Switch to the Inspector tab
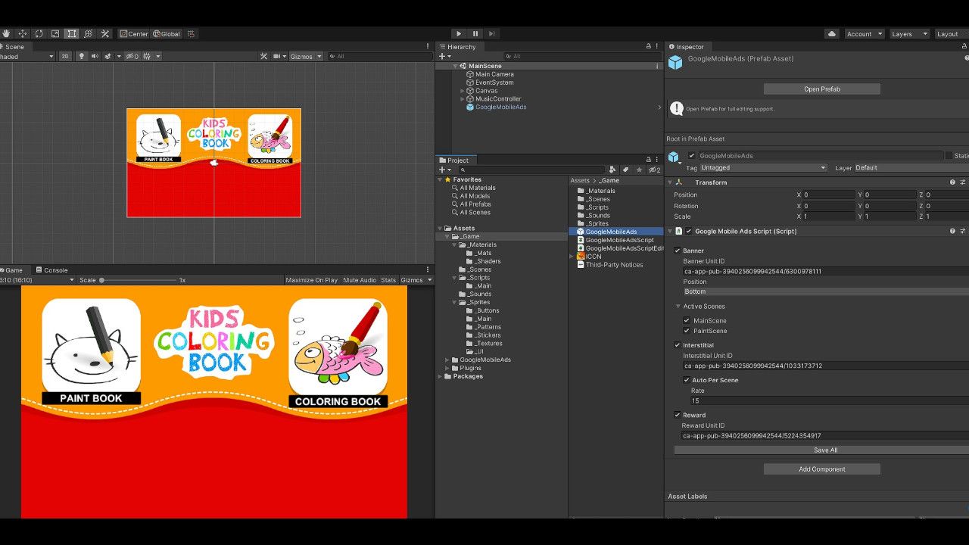This screenshot has width=969, height=545. click(x=689, y=47)
